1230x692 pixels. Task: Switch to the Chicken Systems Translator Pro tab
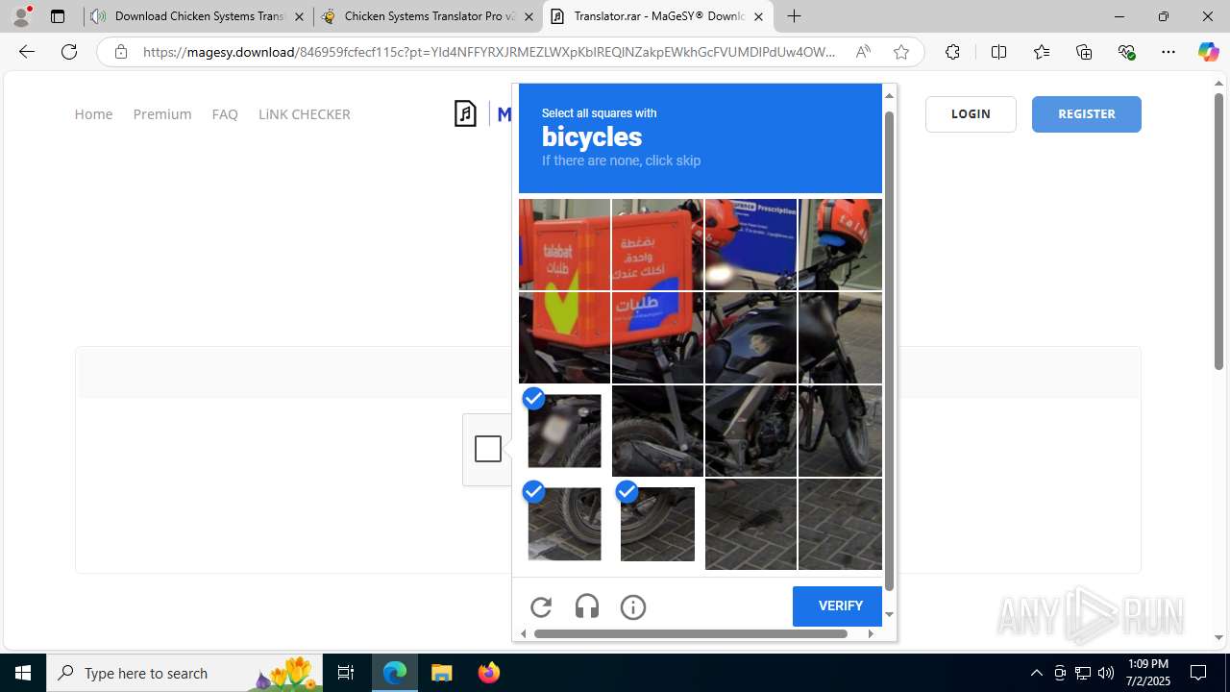point(429,16)
